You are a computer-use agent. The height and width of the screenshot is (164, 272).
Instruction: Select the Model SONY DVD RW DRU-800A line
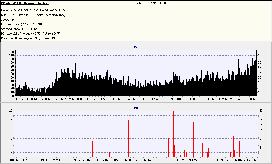[33, 10]
